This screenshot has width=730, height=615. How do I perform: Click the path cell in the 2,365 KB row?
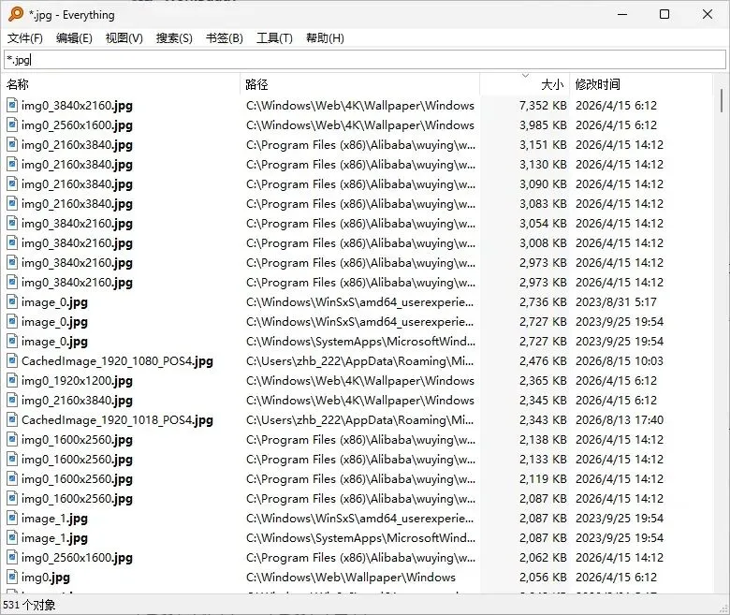(x=360, y=380)
